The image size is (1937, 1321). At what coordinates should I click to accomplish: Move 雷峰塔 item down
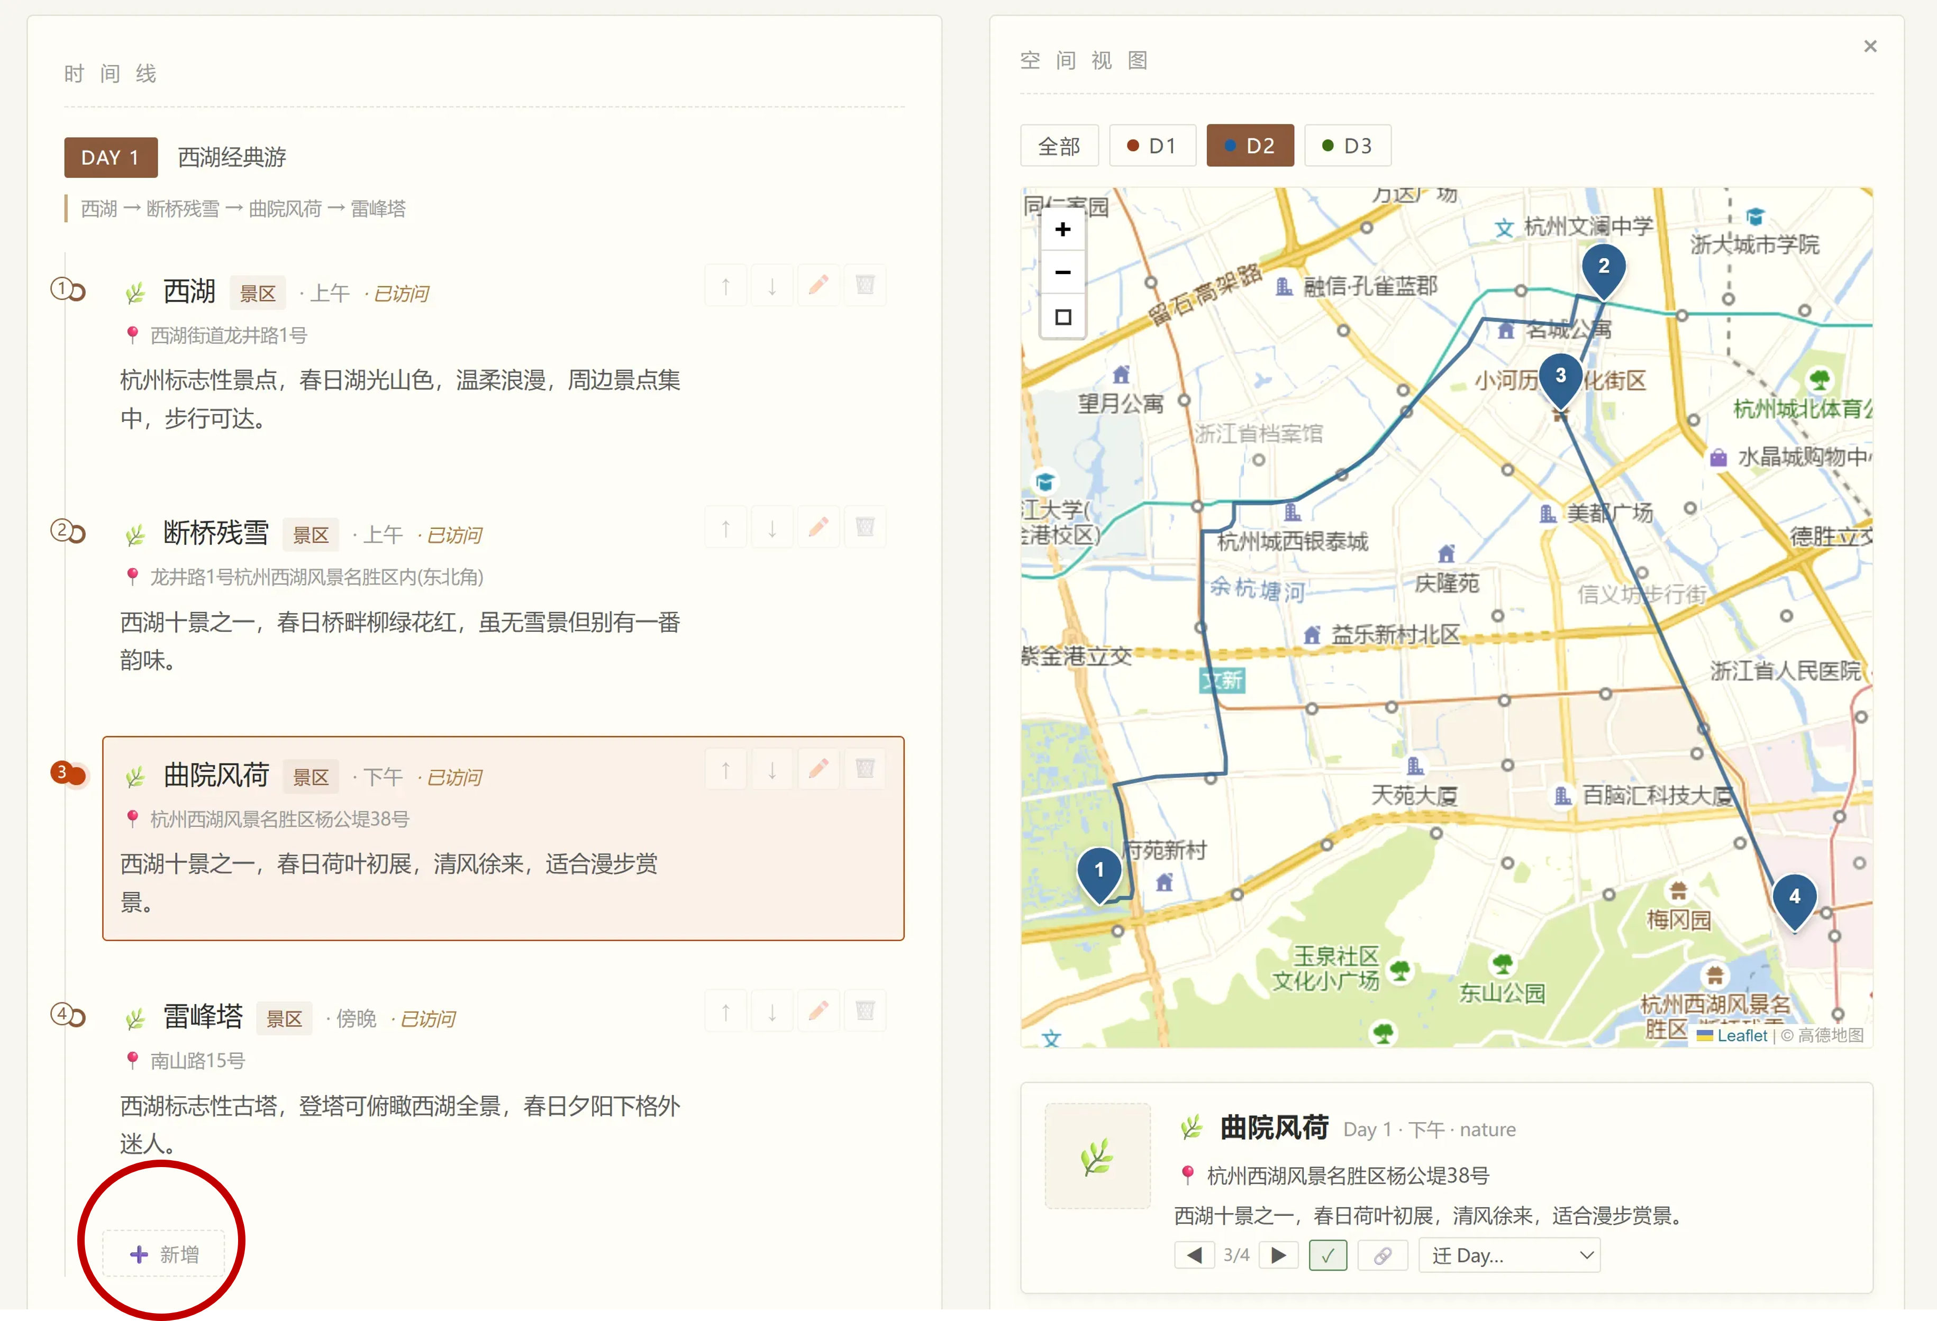tap(772, 1011)
